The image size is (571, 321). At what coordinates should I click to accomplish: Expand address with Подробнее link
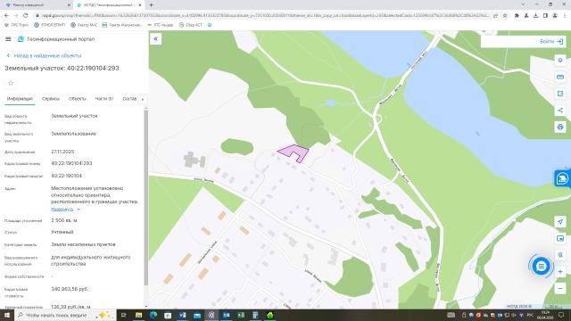[x=65, y=210]
